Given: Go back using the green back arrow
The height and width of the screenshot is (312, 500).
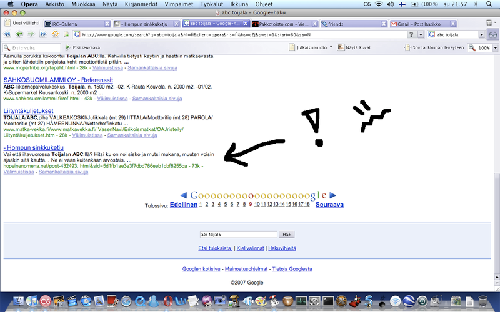Looking at the screenshot, I should (19, 34).
